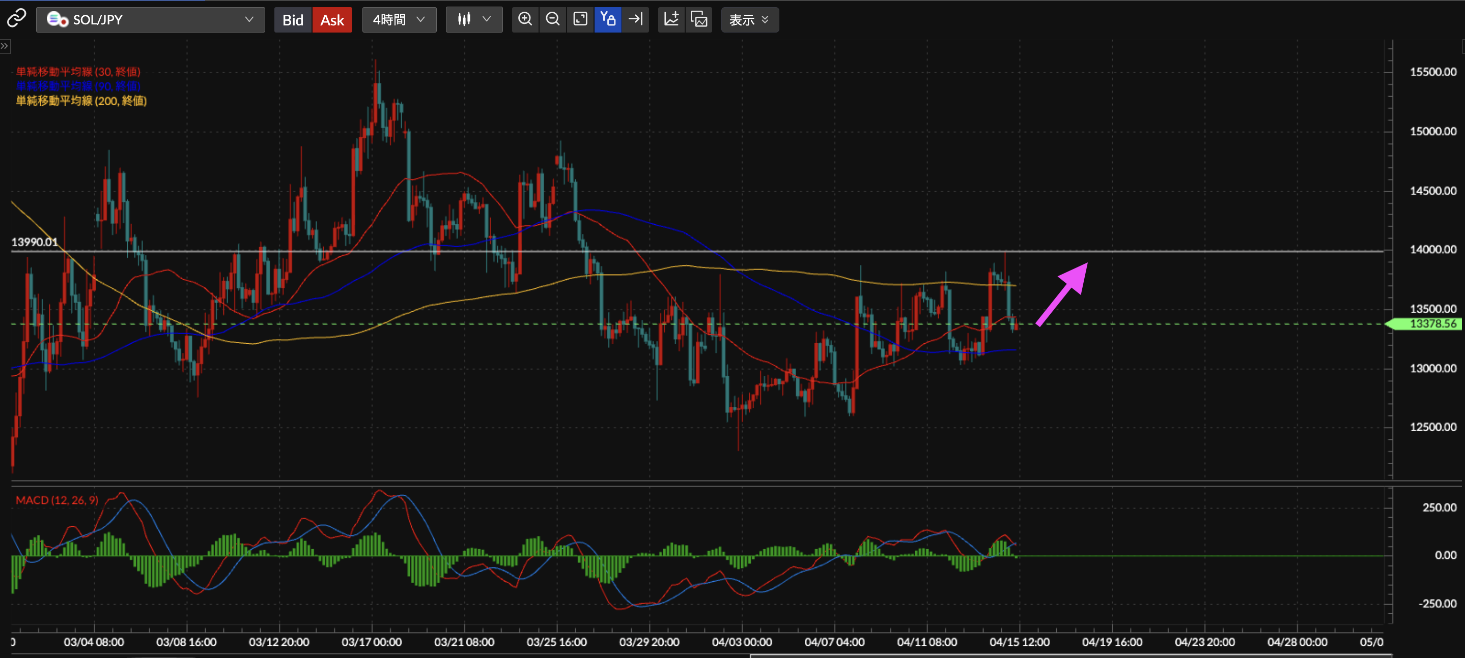Select Ask price display

pos(332,19)
